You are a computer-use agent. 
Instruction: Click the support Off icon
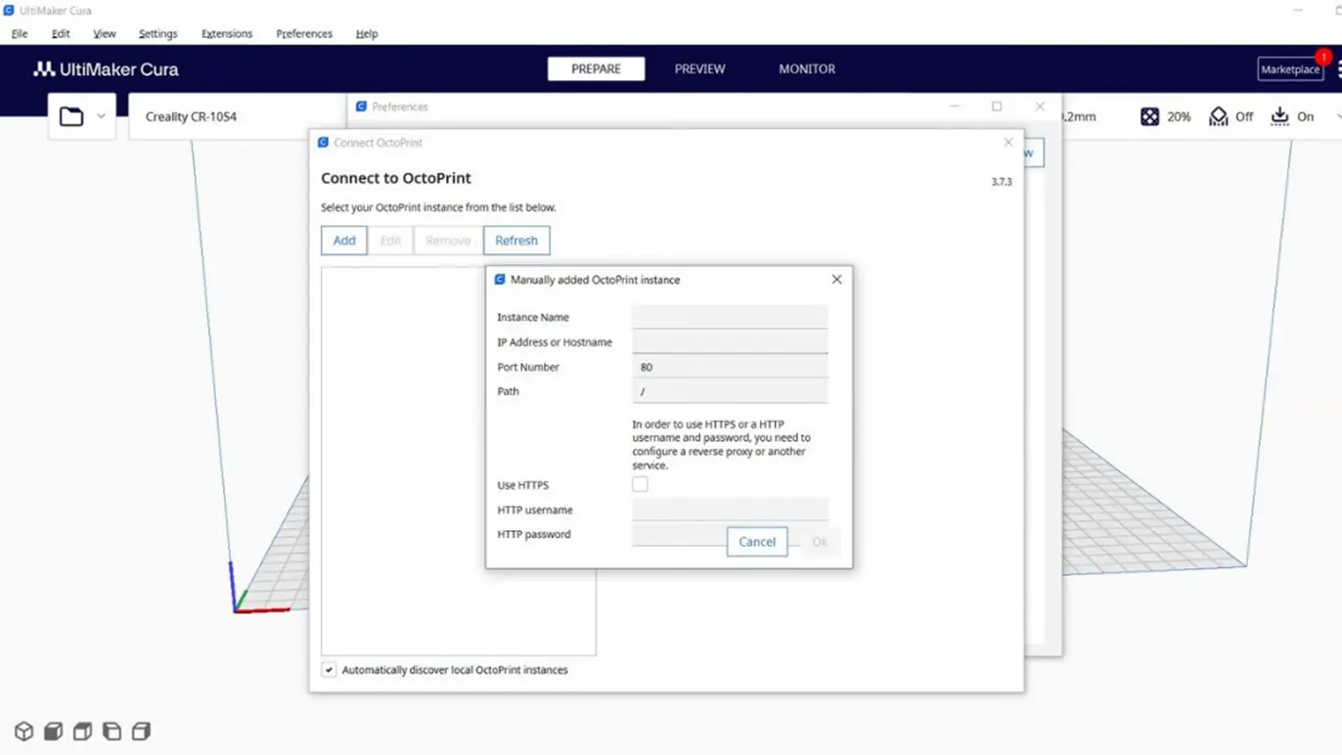point(1218,116)
